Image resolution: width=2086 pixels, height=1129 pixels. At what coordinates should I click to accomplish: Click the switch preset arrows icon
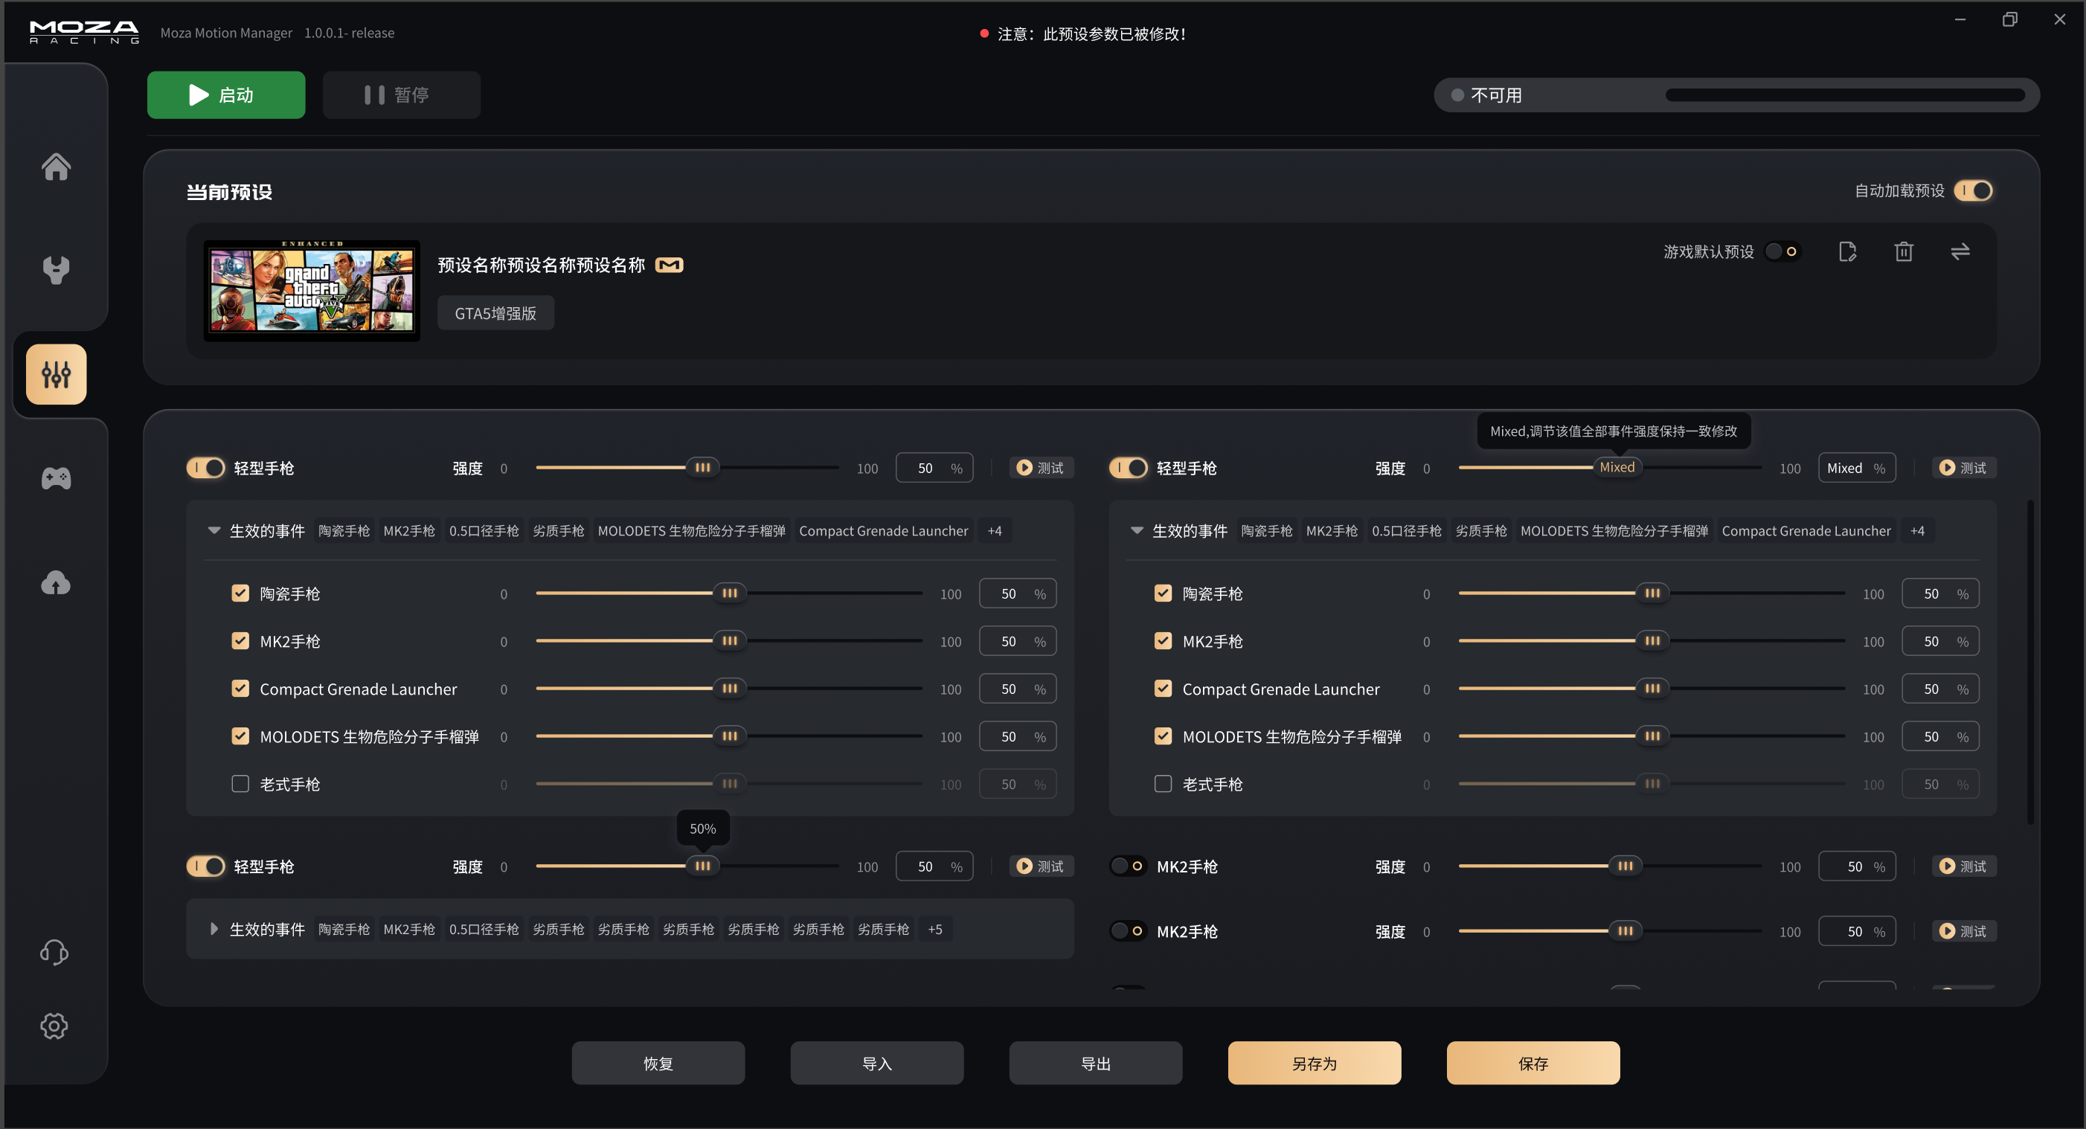coord(1960,251)
